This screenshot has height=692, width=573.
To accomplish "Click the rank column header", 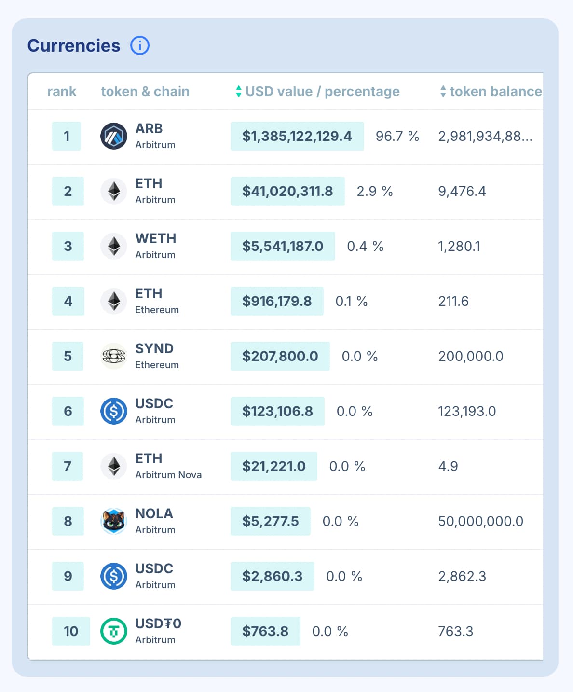I will (x=62, y=91).
